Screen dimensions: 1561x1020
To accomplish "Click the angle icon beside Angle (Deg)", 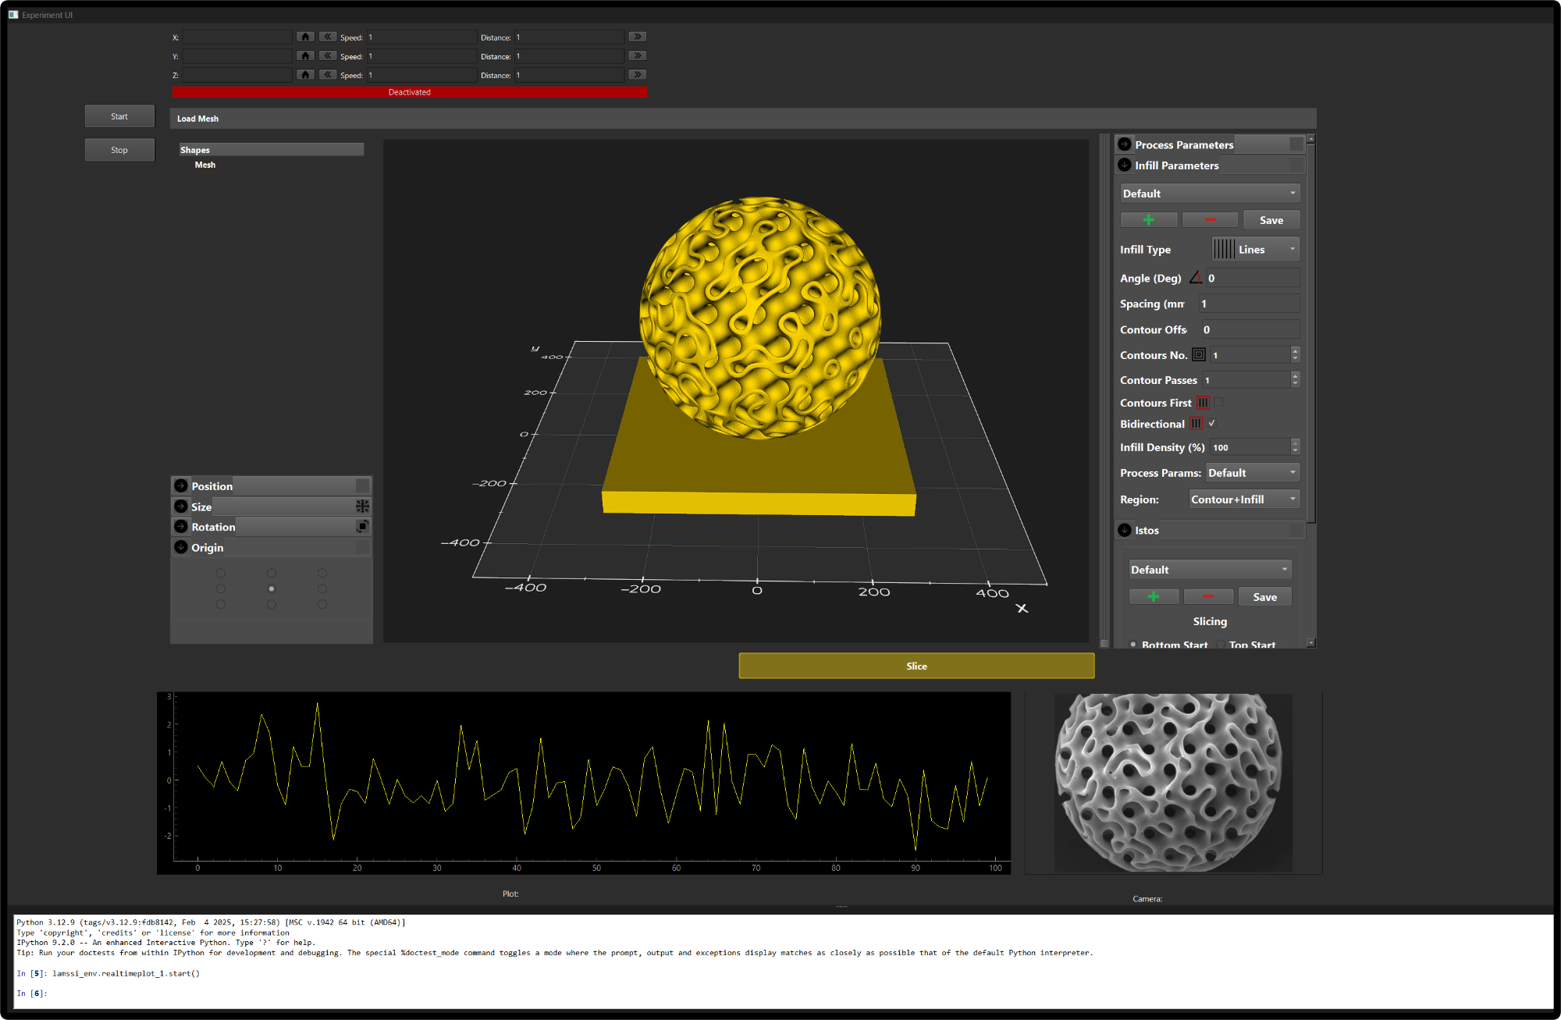I will click(x=1195, y=278).
